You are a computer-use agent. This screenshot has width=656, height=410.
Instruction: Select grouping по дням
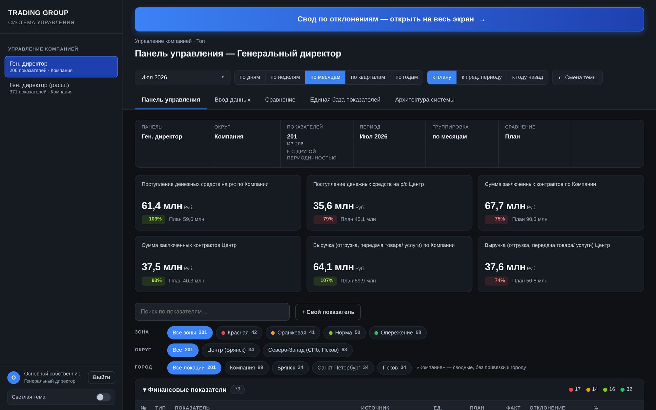coord(250,77)
